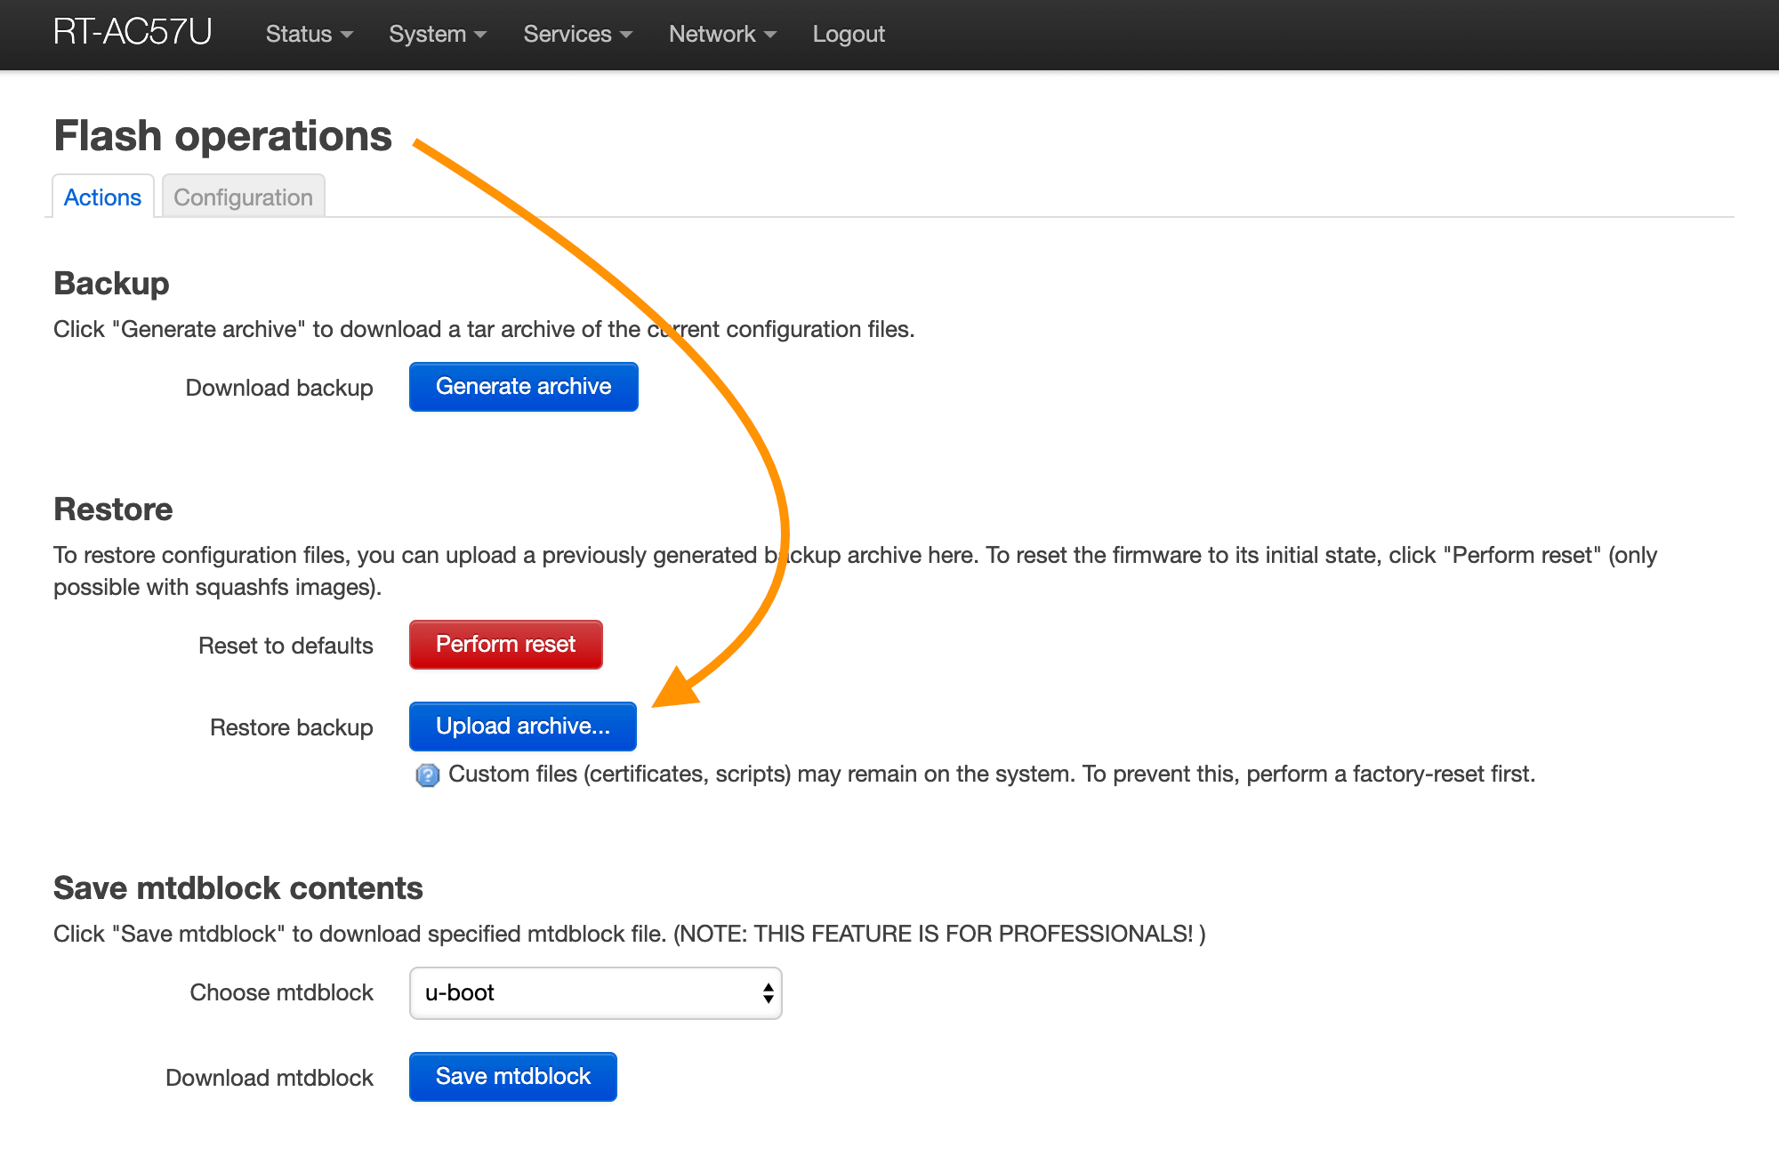
Task: Go to RT-AC57U home brand link
Action: (x=133, y=32)
